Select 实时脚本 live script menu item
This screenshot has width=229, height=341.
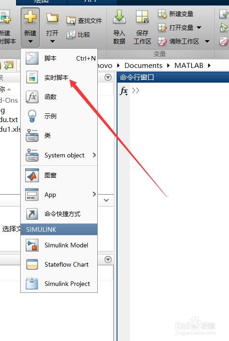(x=59, y=78)
